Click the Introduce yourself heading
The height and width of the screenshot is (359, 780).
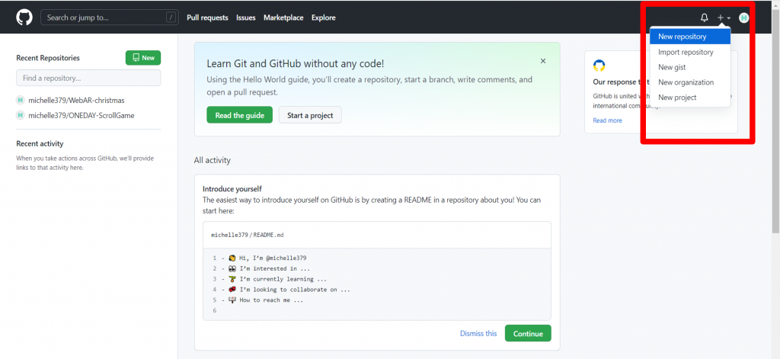click(x=232, y=189)
